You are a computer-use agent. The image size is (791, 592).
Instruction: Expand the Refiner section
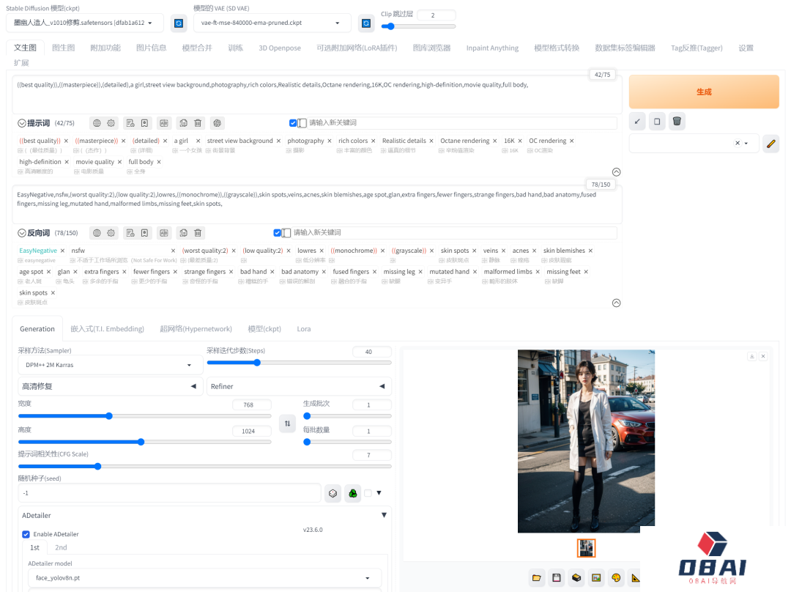click(x=299, y=386)
